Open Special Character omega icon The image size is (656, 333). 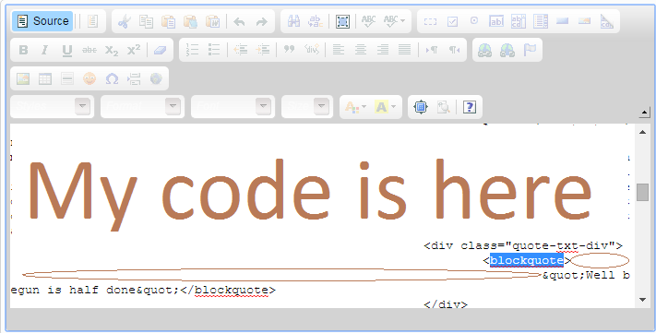[x=112, y=78]
